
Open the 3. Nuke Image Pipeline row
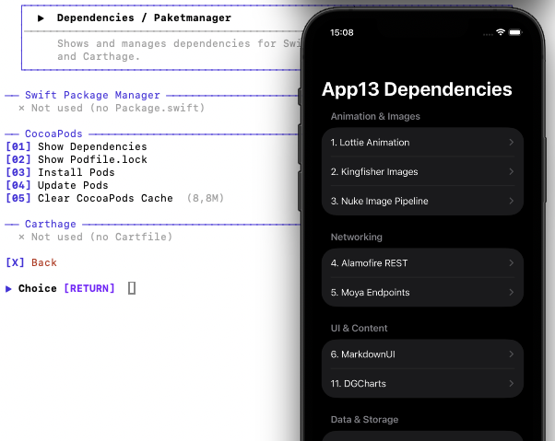pyautogui.click(x=422, y=201)
